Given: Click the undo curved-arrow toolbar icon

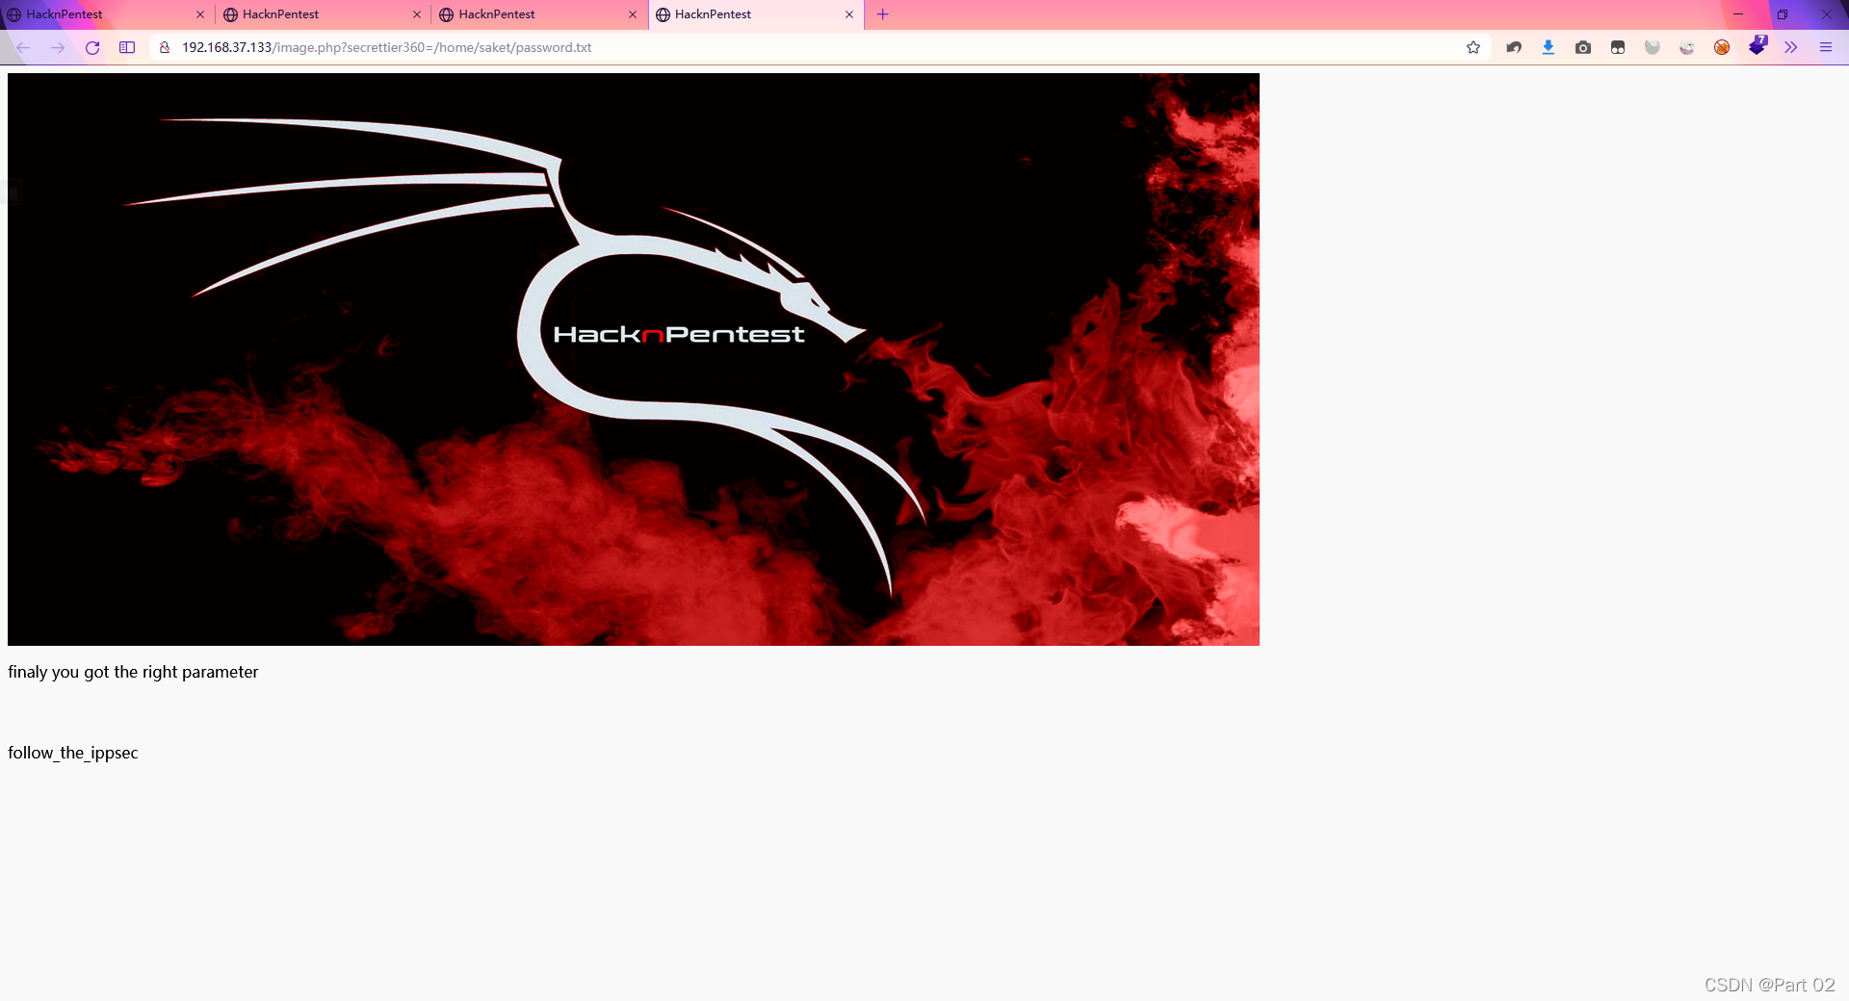Looking at the screenshot, I should coord(1514,47).
